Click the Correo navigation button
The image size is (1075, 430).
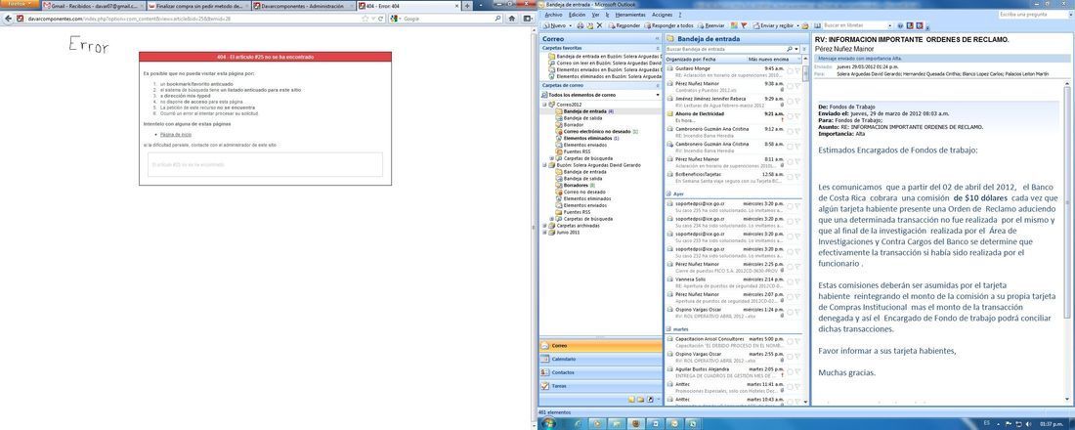coord(601,346)
